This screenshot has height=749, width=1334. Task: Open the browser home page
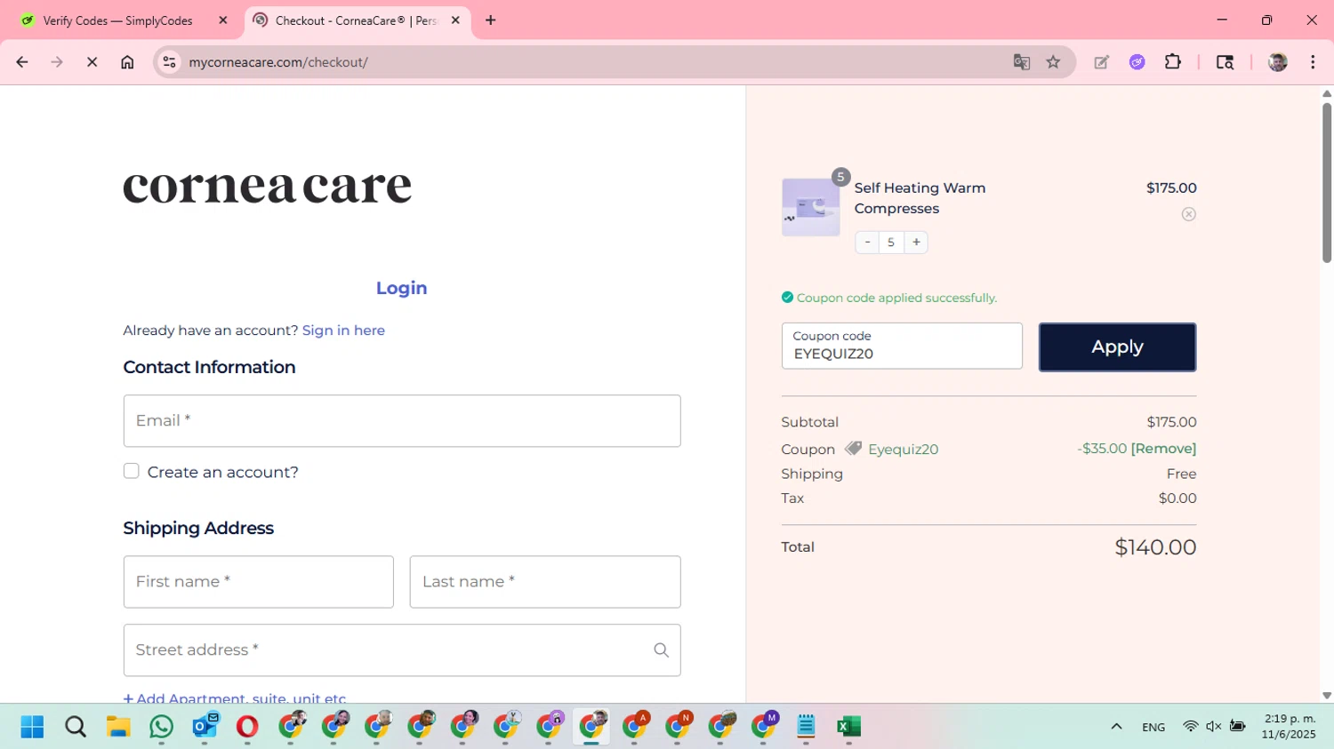click(127, 62)
